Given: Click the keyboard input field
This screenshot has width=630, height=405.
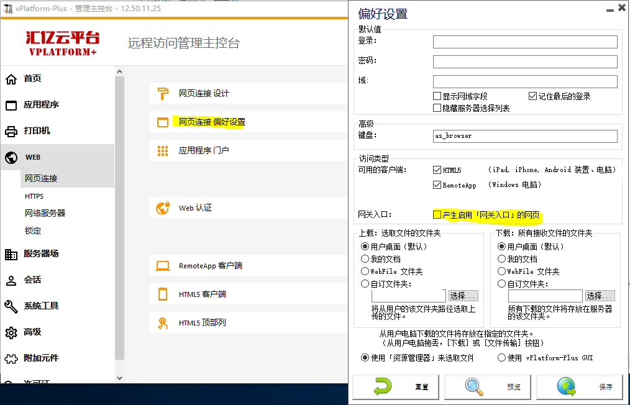Looking at the screenshot, I should pos(525,136).
